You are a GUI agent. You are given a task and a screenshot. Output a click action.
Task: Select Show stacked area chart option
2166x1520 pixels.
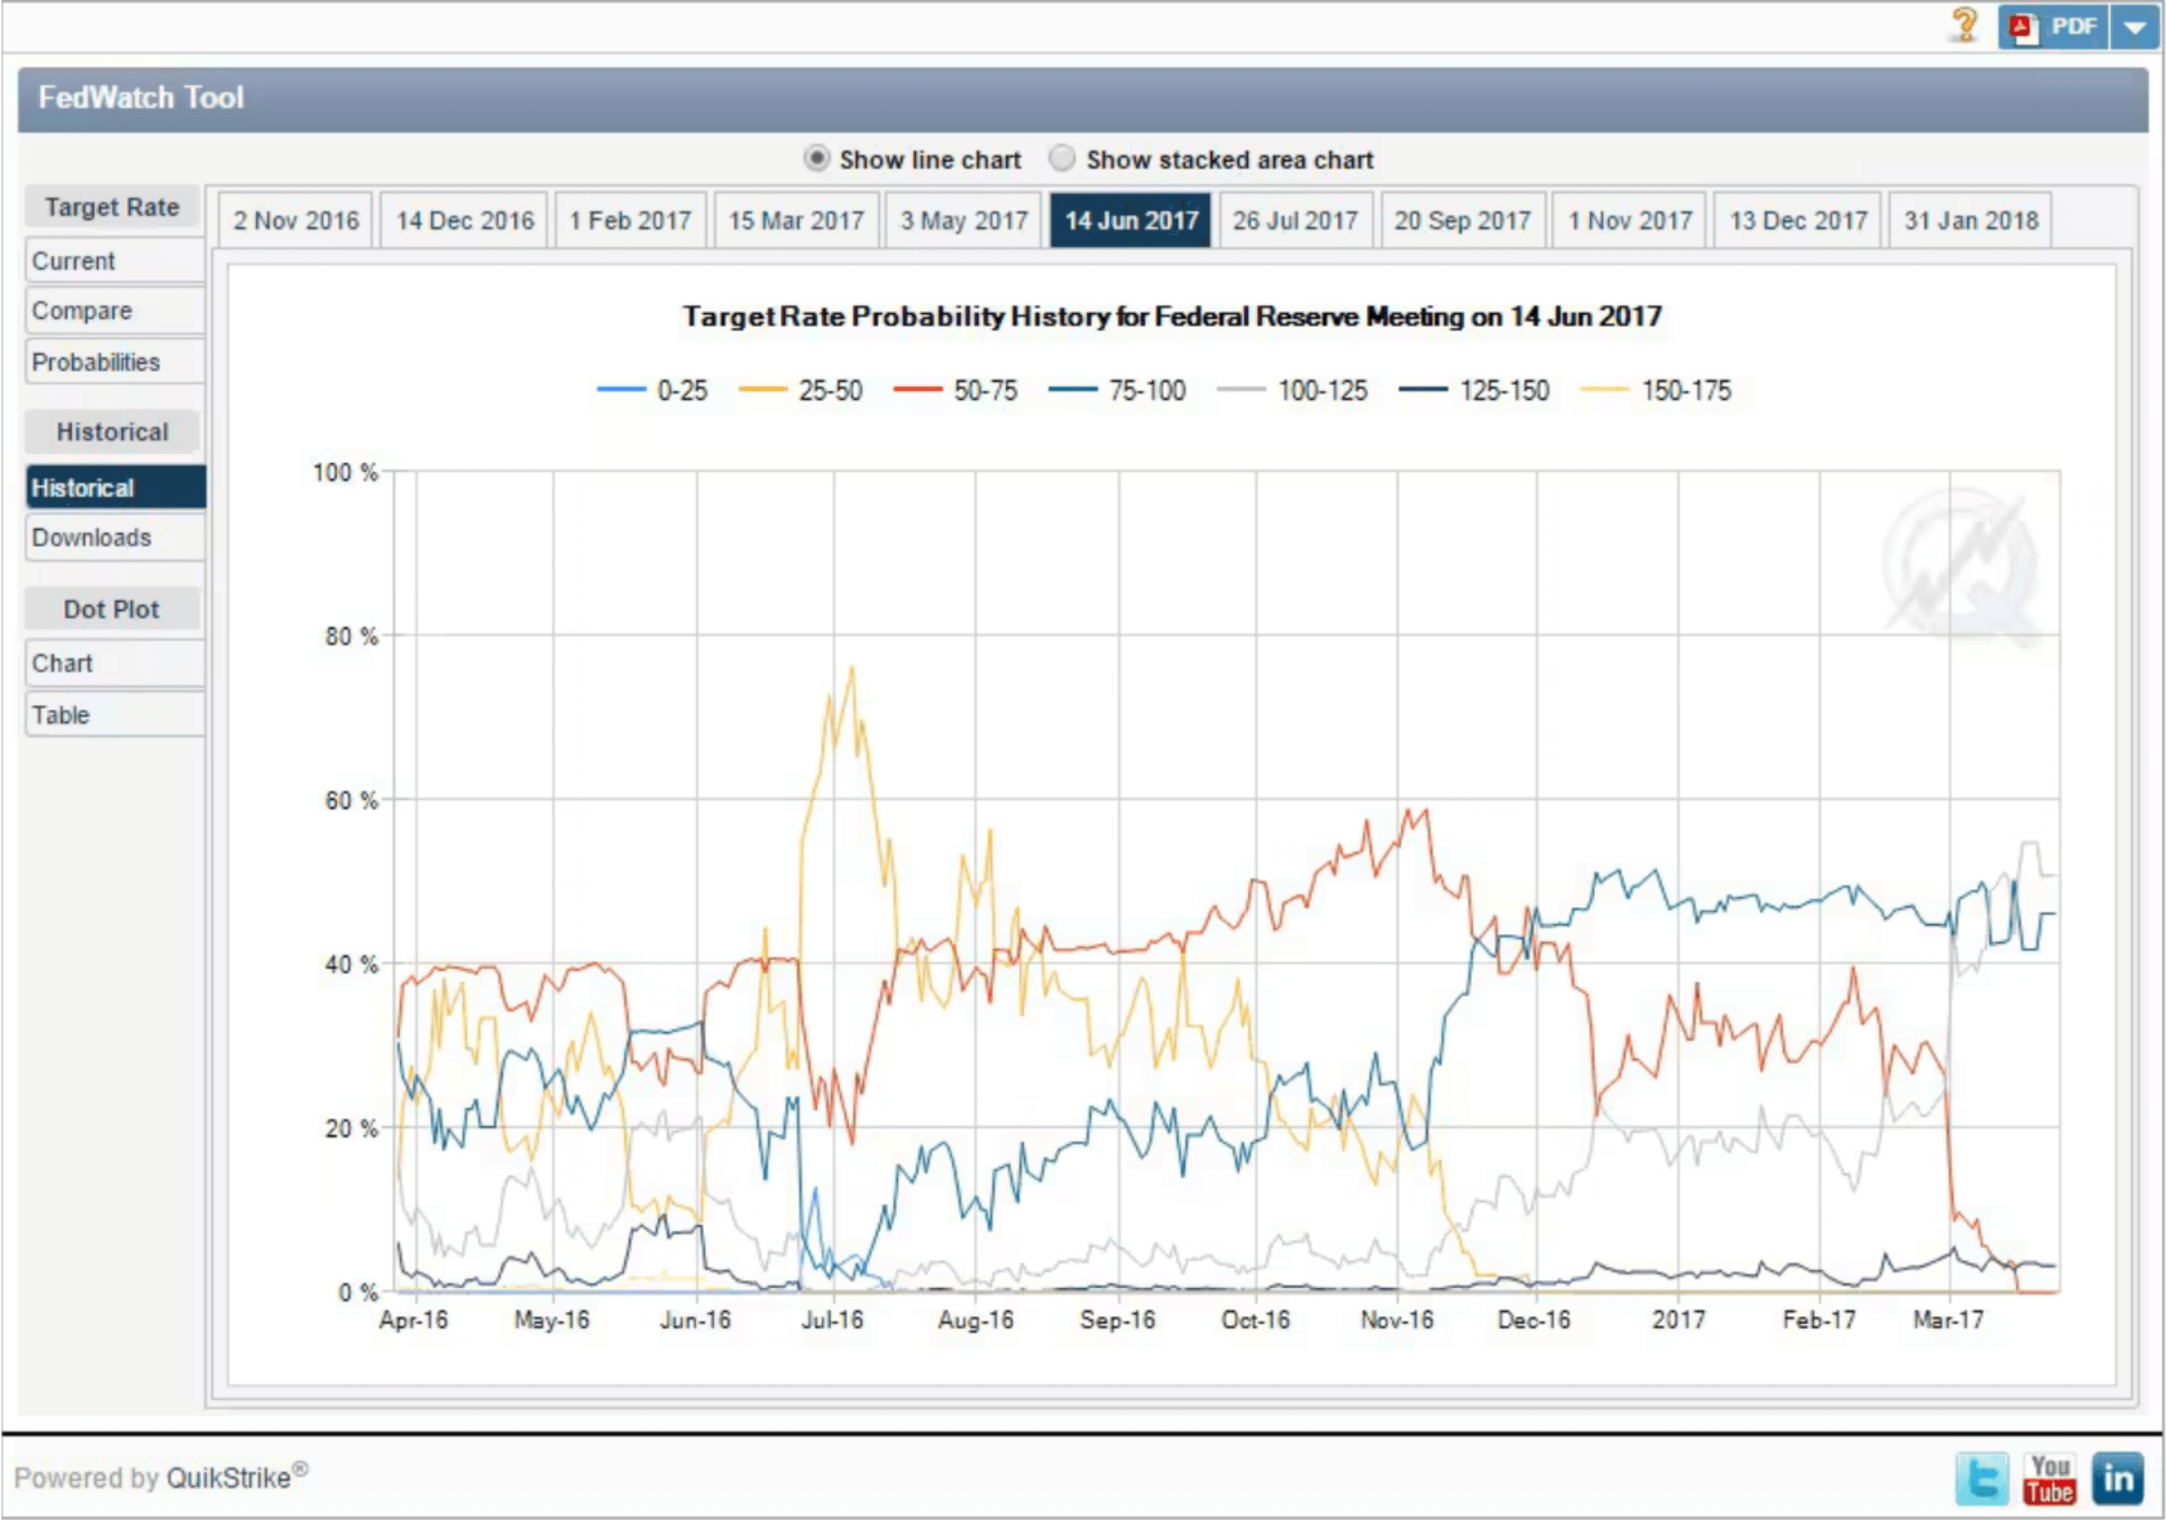point(1062,159)
